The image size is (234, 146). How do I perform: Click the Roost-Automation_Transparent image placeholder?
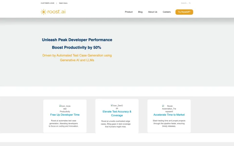pos(169,109)
